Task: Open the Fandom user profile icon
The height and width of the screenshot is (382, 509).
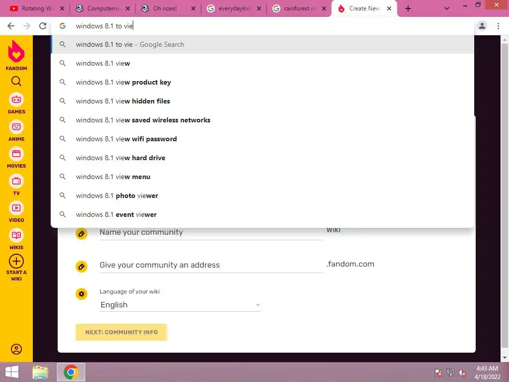Action: pyautogui.click(x=16, y=349)
